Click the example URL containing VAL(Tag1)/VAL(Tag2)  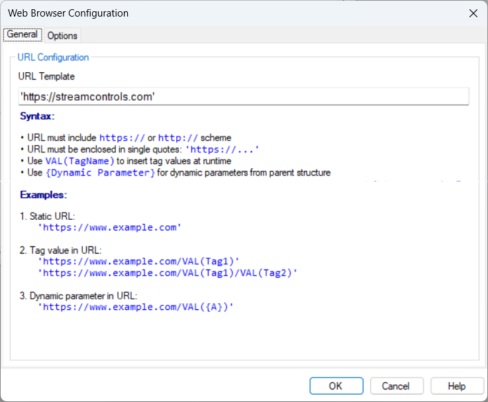168,272
